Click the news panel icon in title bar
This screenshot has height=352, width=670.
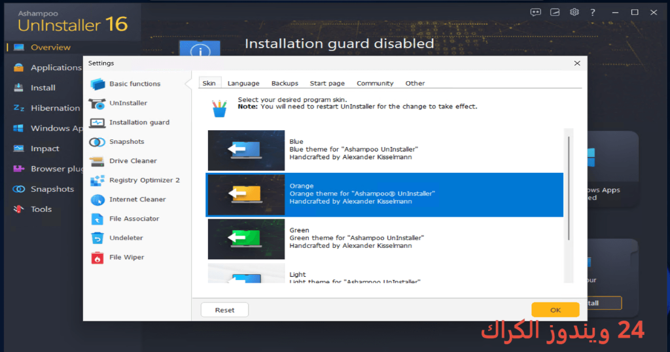[x=555, y=12]
